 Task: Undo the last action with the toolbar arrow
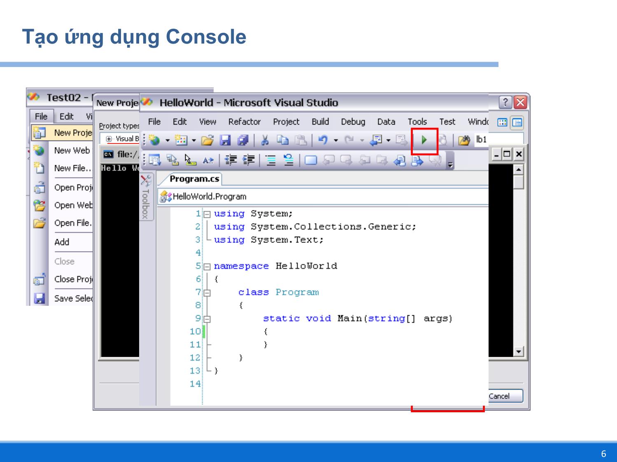point(323,141)
